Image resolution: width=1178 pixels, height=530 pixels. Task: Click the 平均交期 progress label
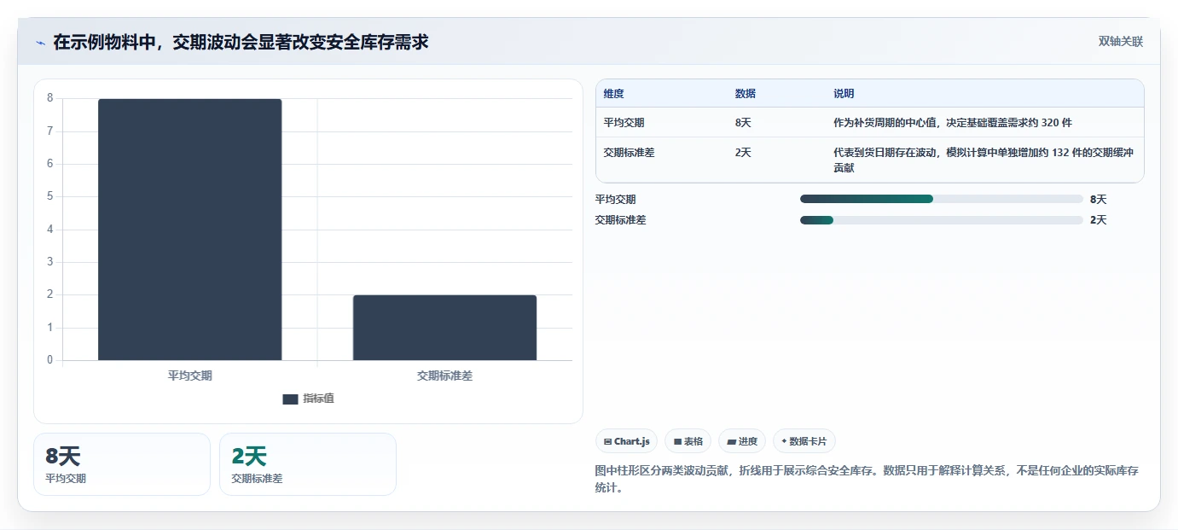coord(615,200)
